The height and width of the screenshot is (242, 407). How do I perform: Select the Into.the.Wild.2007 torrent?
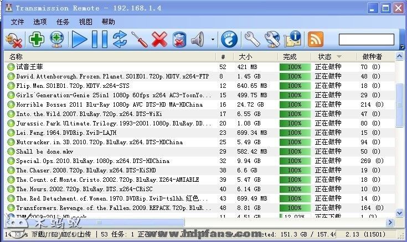[x=200, y=114]
